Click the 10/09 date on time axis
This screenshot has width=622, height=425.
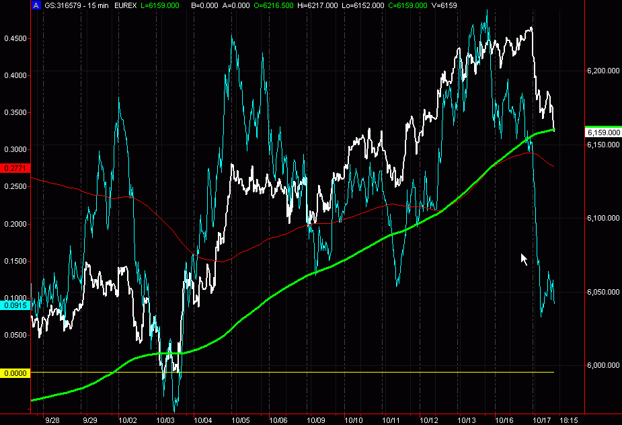316,420
